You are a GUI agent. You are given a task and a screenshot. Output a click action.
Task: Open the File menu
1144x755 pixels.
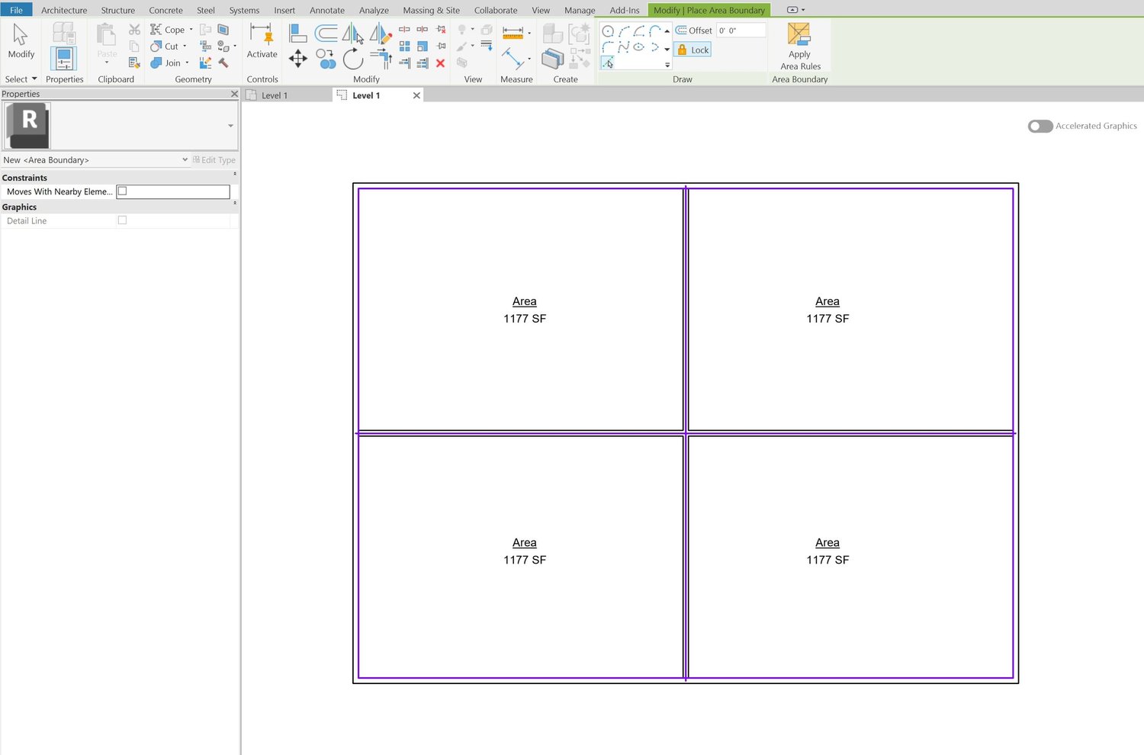(x=16, y=10)
